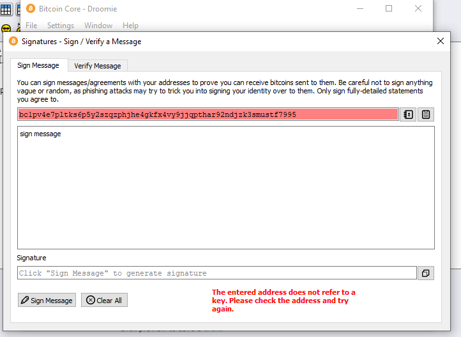Image resolution: width=461 pixels, height=337 pixels.
Task: Minimize the Bitcoin Core window
Action: (x=360, y=8)
